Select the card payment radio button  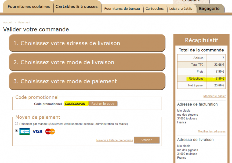(x=16, y=130)
